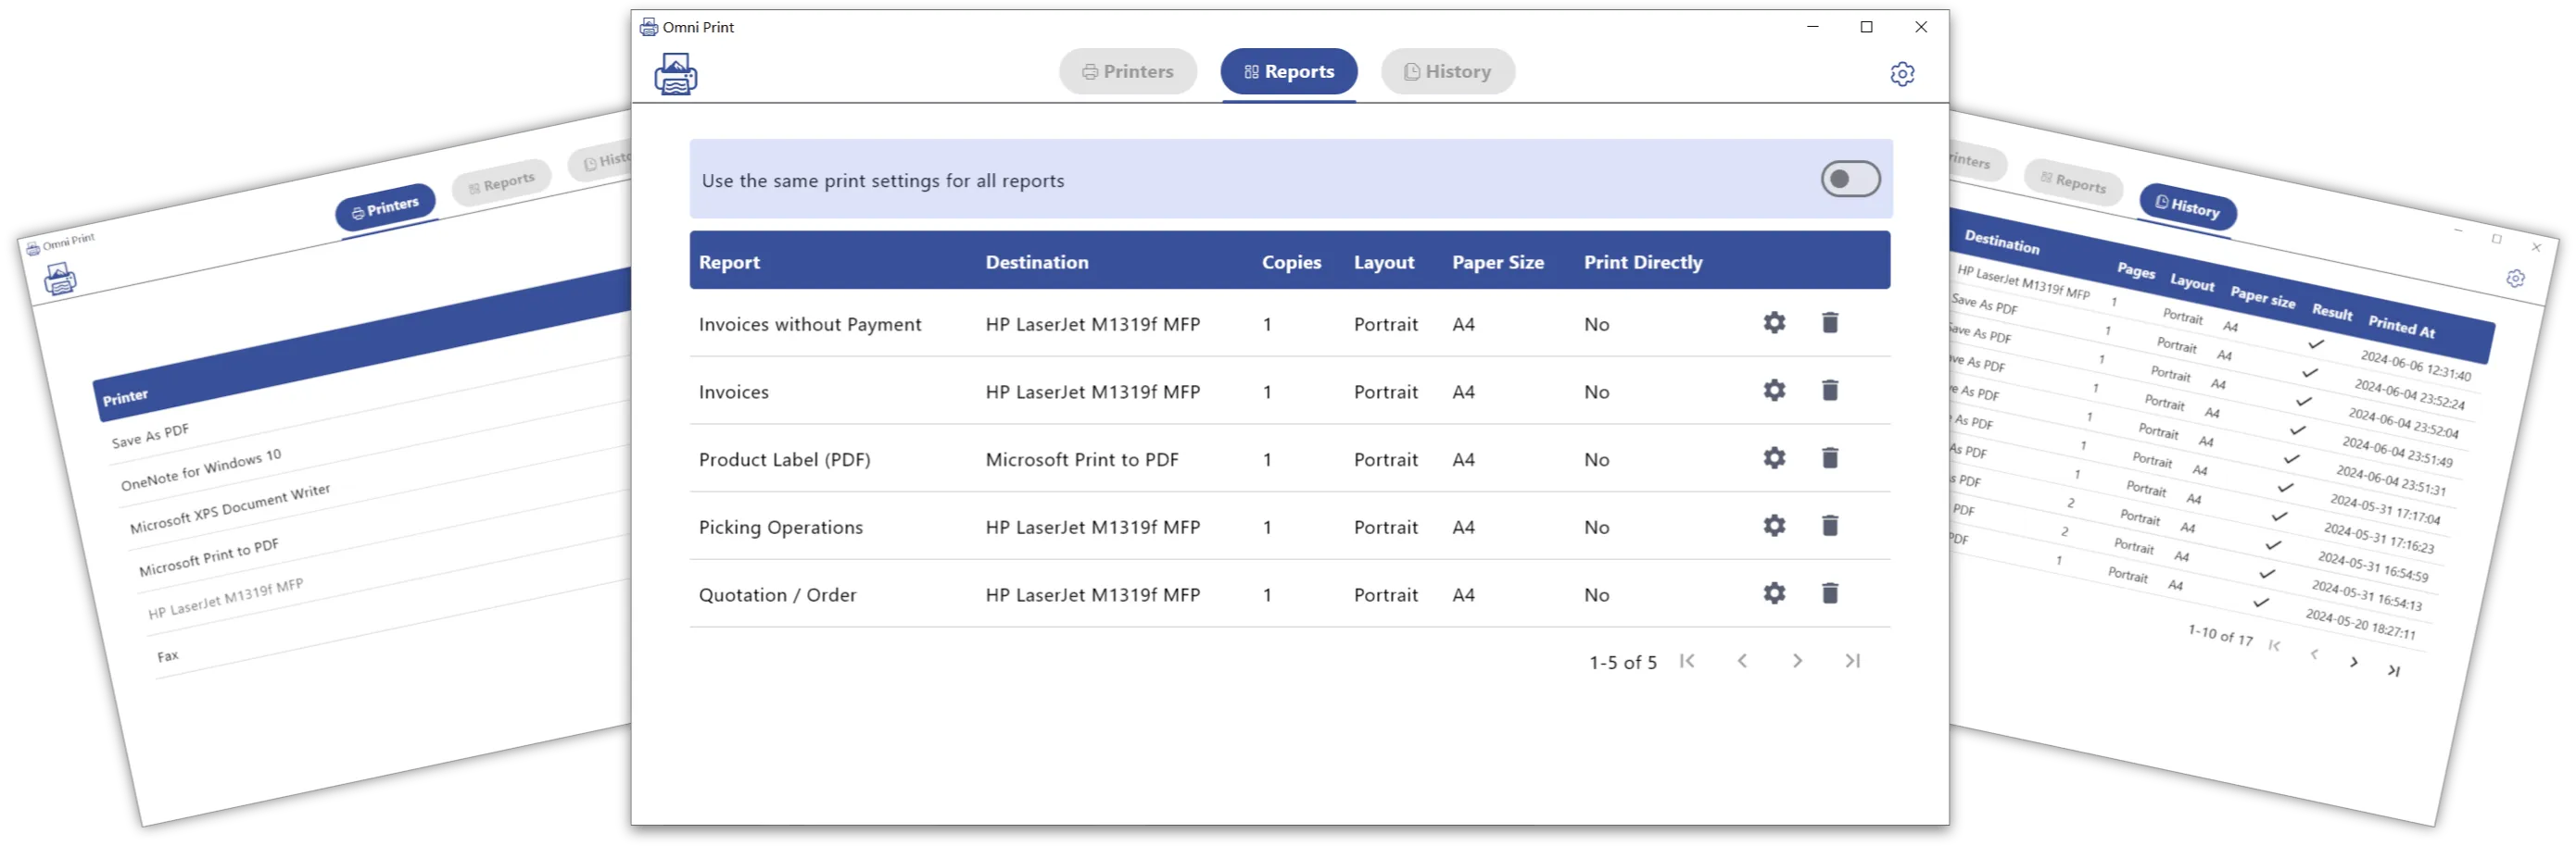Open print settings for Quotation / Order

pos(1773,592)
